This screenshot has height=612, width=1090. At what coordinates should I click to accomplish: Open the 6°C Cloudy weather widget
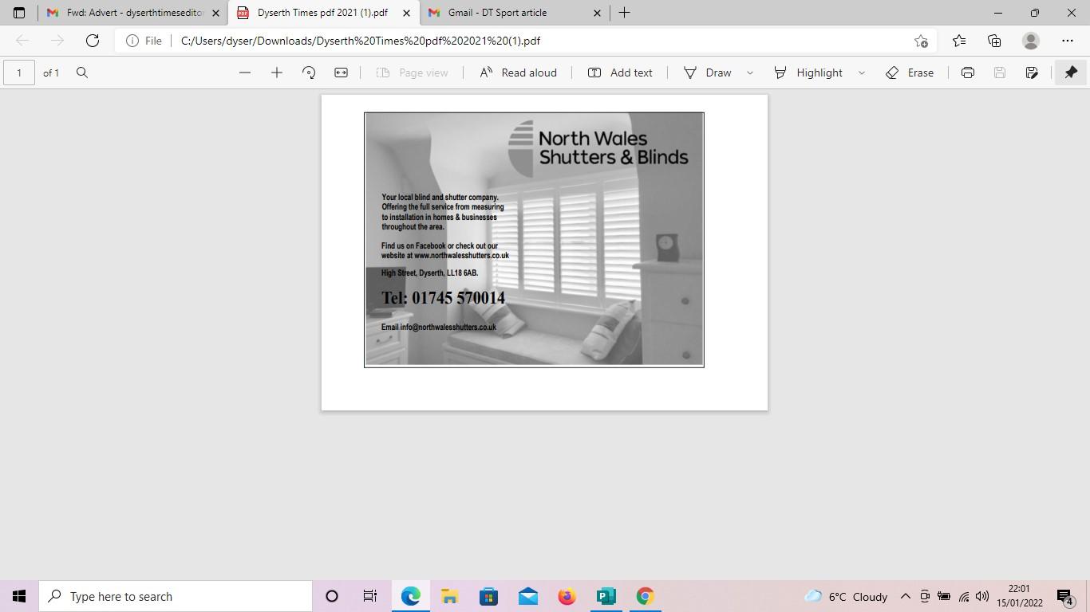(846, 596)
